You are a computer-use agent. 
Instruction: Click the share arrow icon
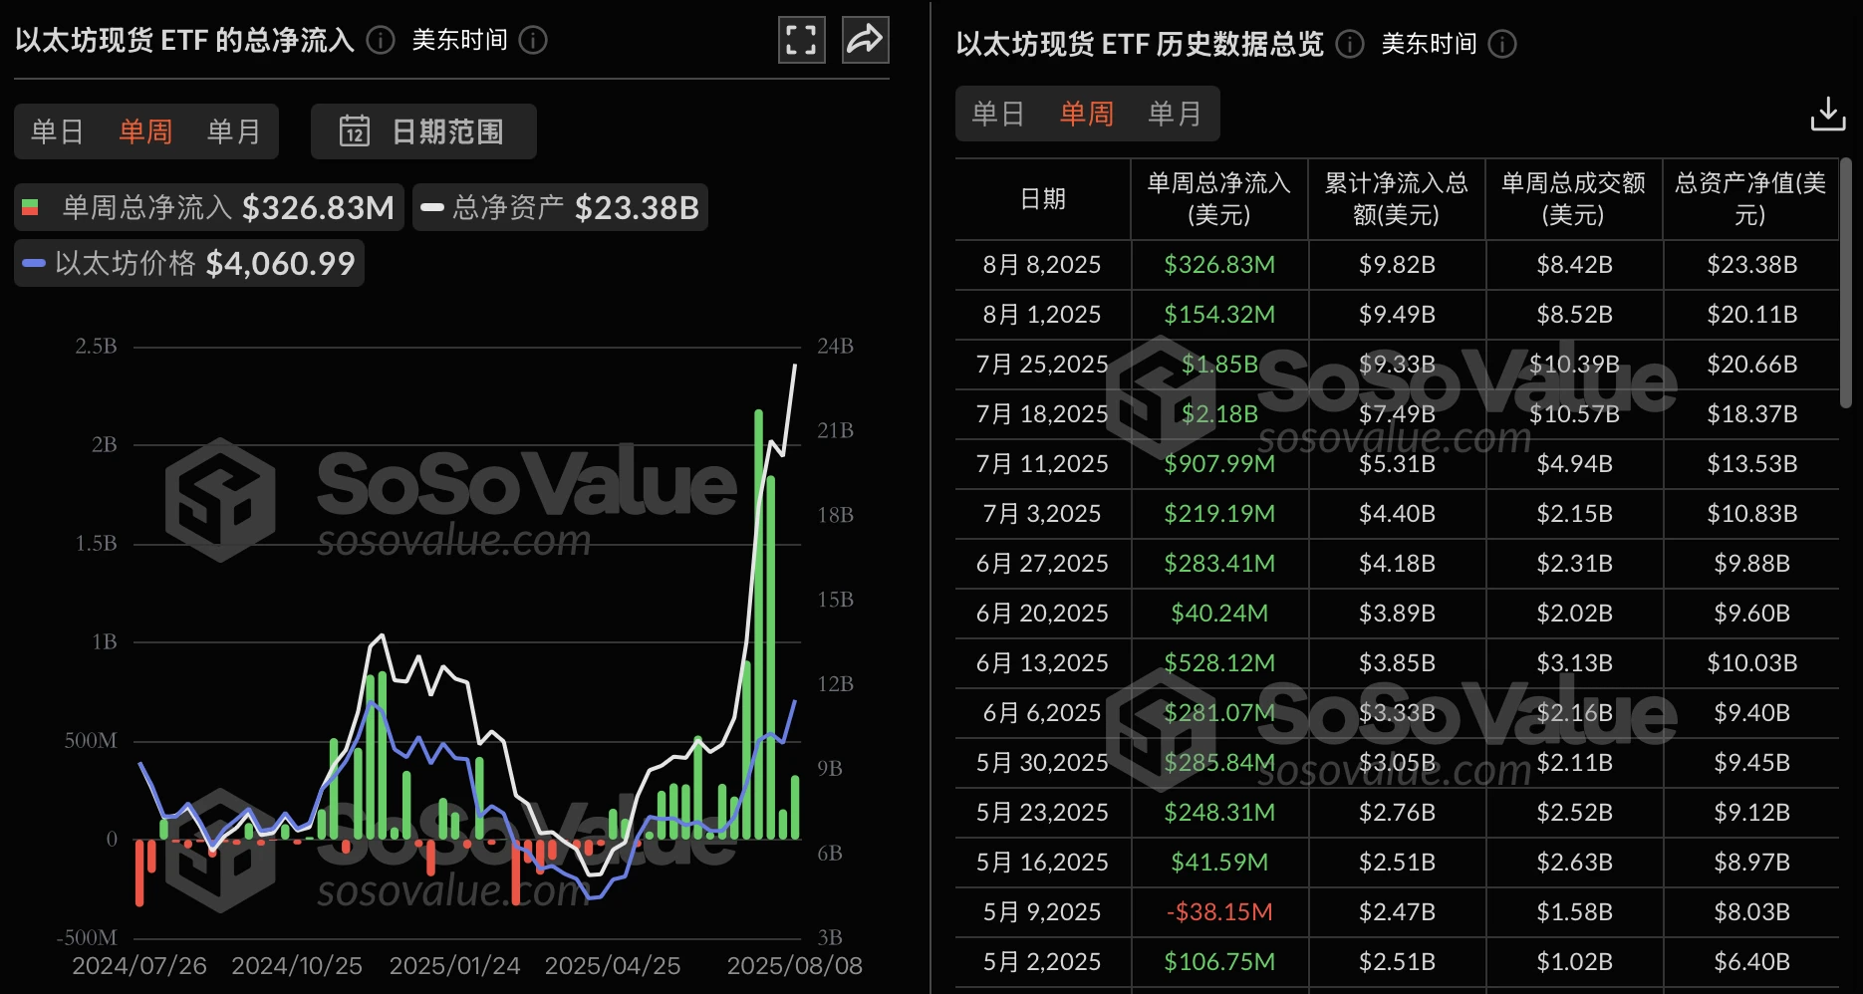(865, 41)
